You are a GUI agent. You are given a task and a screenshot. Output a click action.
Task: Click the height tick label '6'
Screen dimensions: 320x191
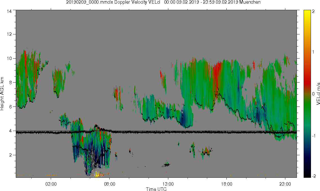tap(10, 106)
